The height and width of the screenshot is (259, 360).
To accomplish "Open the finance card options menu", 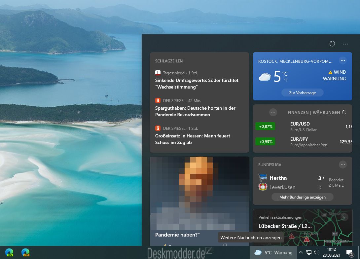I will point(273,112).
